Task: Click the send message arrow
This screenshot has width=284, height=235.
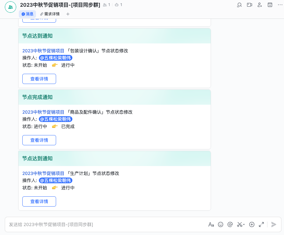Action: pyautogui.click(x=273, y=224)
